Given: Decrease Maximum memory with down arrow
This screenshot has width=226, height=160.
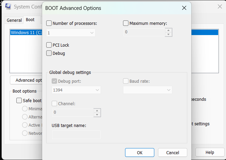Looking at the screenshot, I should click(x=168, y=34).
